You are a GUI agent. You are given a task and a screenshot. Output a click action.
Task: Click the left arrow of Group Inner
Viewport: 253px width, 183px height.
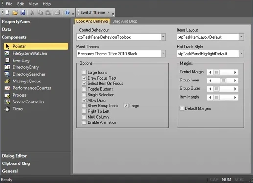coord(210,81)
